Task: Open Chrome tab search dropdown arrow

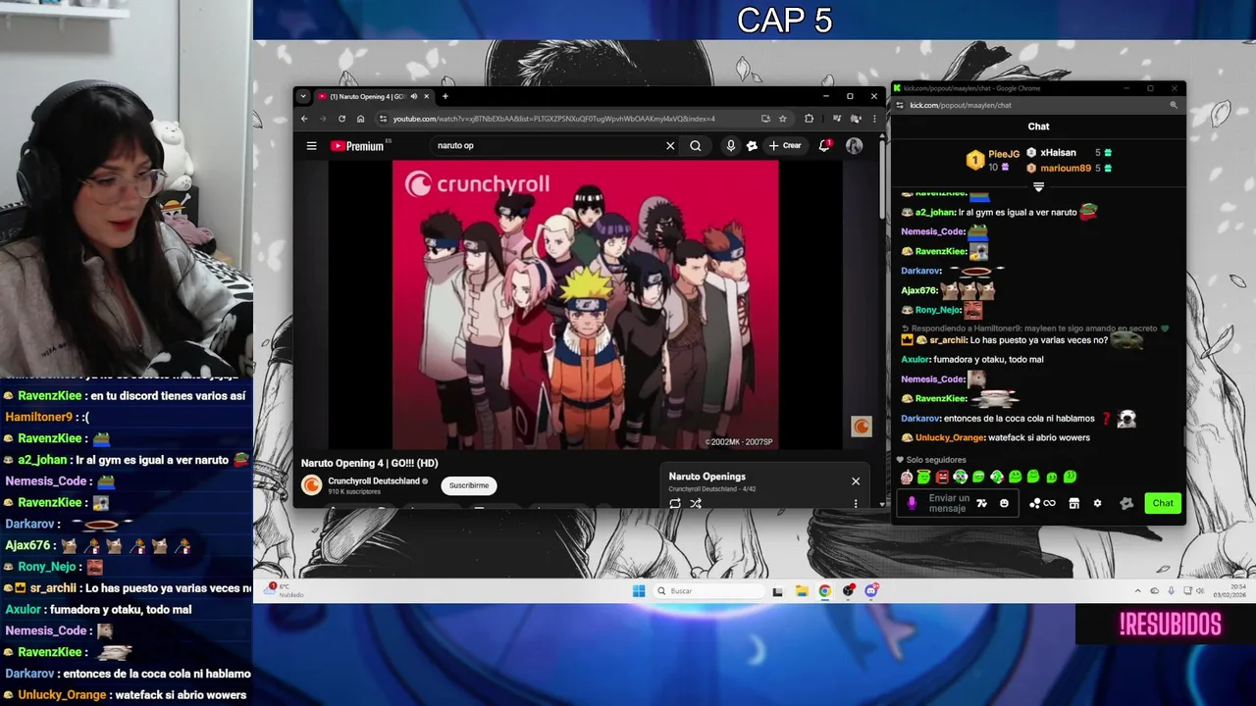Action: (x=302, y=96)
